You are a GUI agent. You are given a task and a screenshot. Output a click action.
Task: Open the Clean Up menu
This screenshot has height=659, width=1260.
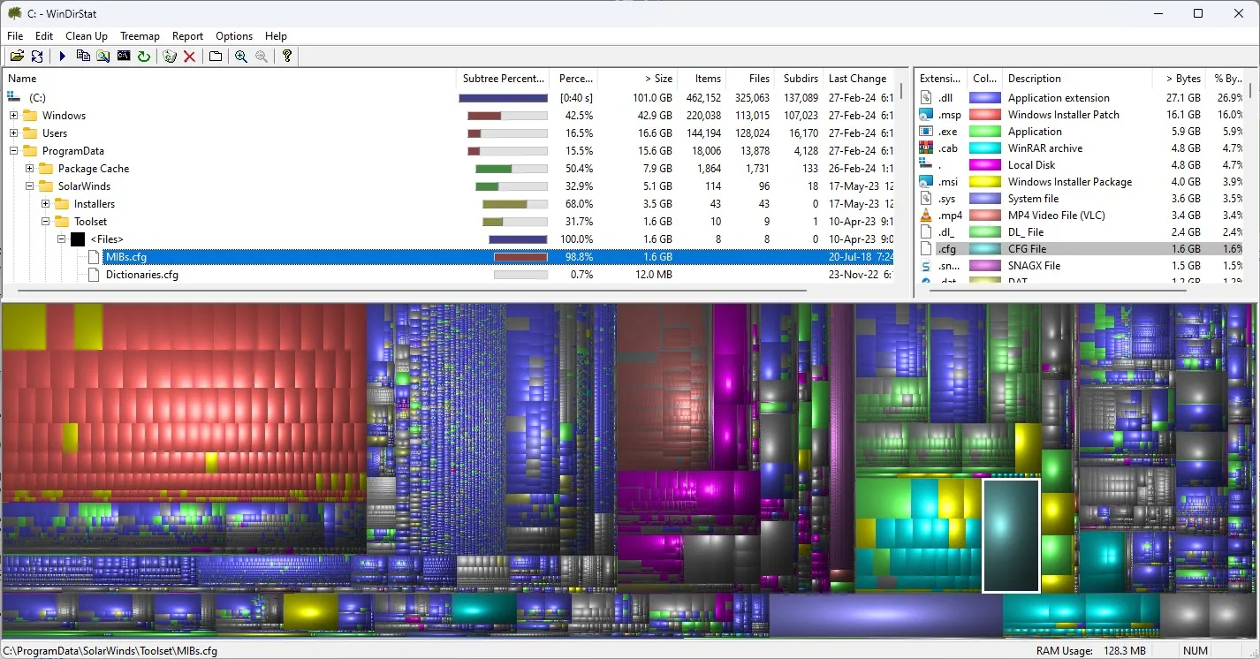click(87, 36)
